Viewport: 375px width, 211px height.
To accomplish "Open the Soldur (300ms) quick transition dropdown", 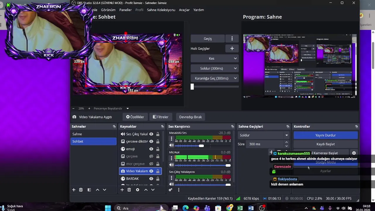I will click(214, 69).
